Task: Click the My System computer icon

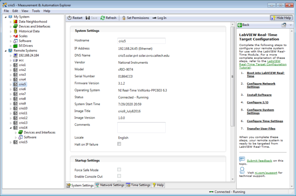Action: [10, 17]
